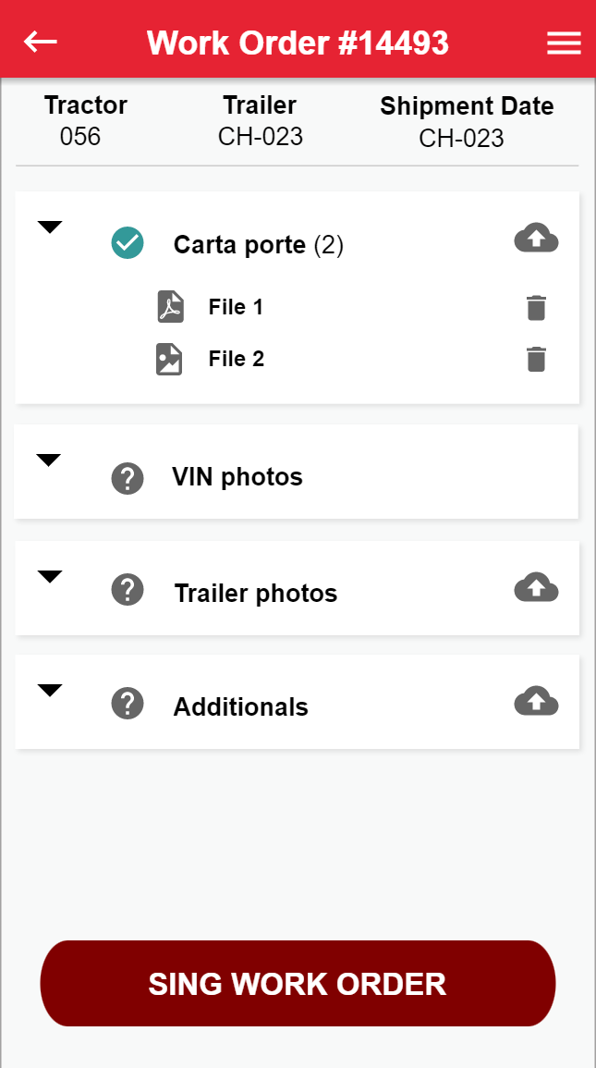This screenshot has width=596, height=1068.
Task: Expand the VIN photos section
Action: (x=49, y=460)
